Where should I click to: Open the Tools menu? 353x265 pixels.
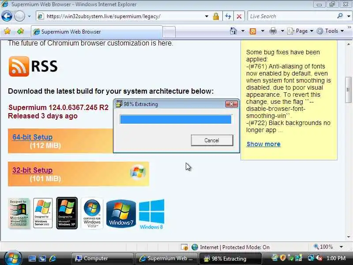click(330, 31)
